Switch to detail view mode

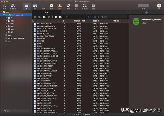point(95,17)
